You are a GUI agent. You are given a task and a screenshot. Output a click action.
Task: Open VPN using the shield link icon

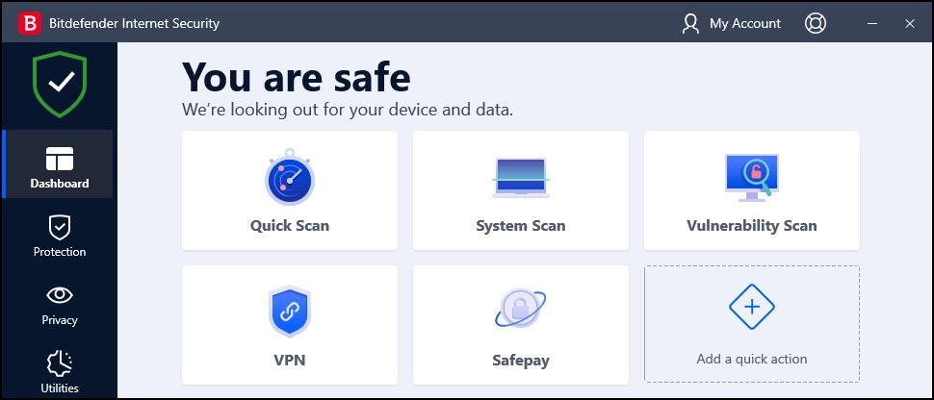[290, 312]
